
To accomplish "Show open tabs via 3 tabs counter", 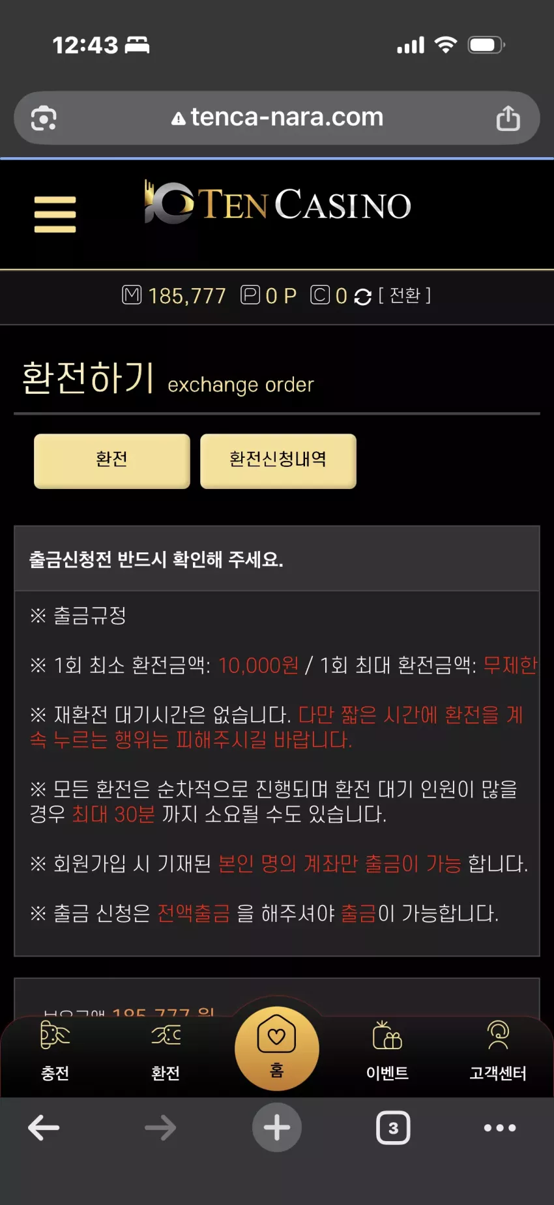I will pos(393,1127).
